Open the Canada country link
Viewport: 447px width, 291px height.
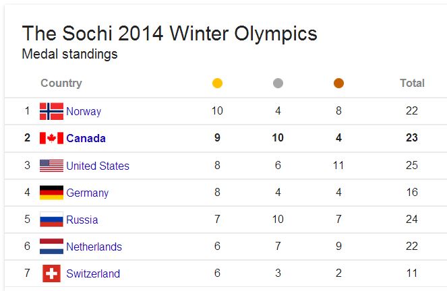pyautogui.click(x=86, y=139)
